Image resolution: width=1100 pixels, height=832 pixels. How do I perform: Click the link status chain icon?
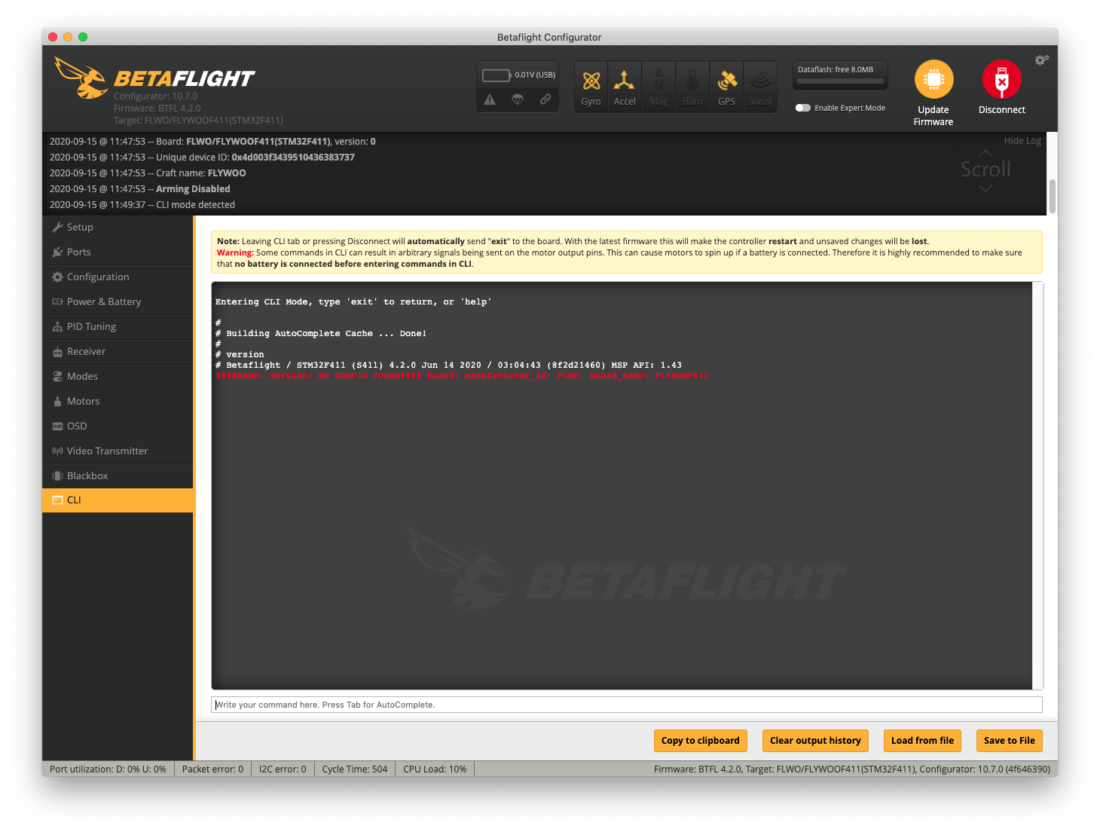pos(545,99)
